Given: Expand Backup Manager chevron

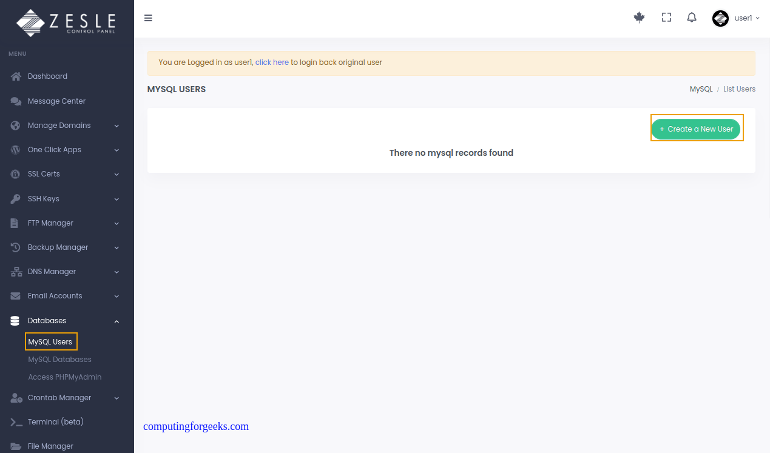Looking at the screenshot, I should (x=117, y=248).
